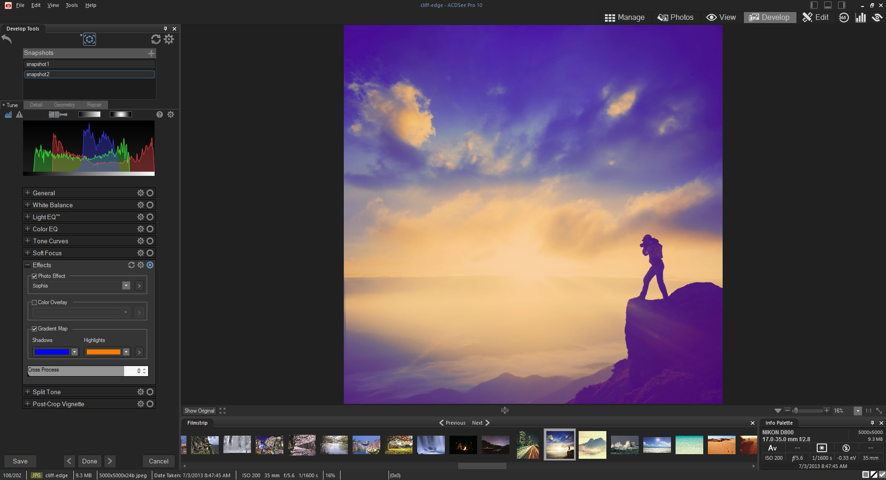This screenshot has height=480, width=886.
Task: Click the Show Original button
Action: click(199, 411)
